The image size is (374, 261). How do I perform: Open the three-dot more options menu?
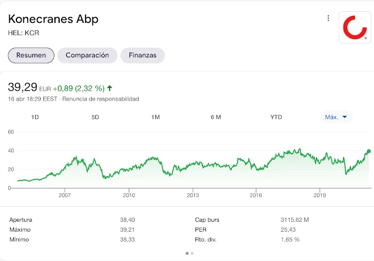[x=328, y=18]
